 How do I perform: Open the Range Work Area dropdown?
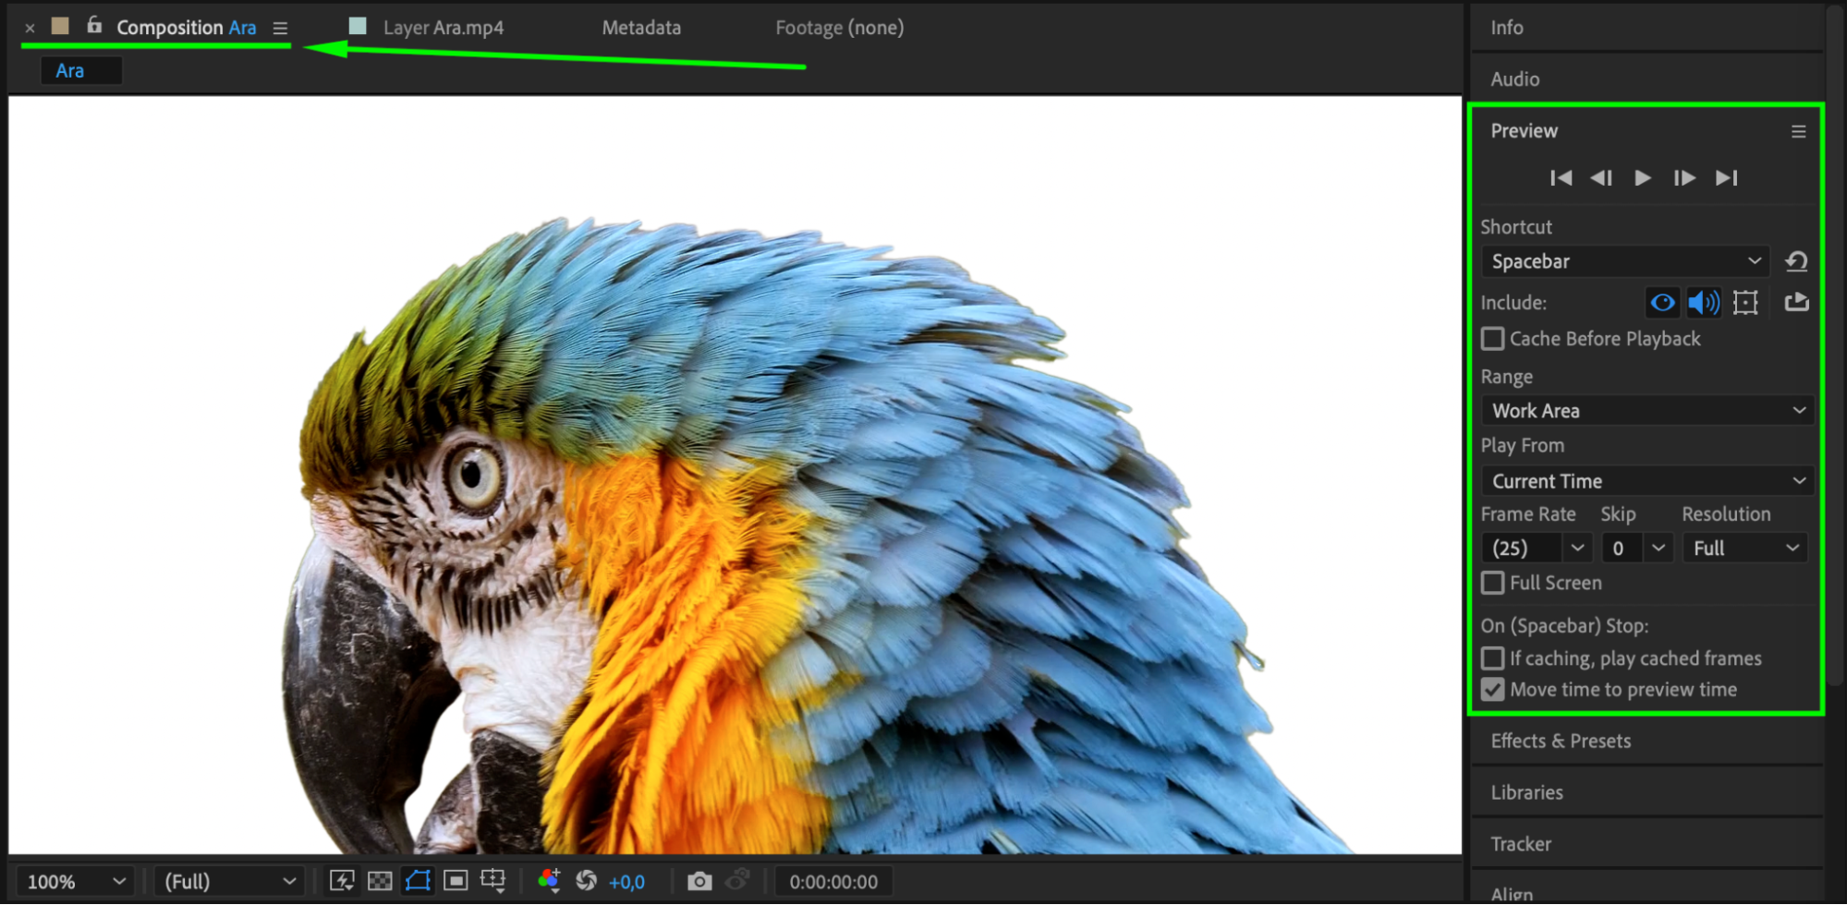pyautogui.click(x=1647, y=411)
